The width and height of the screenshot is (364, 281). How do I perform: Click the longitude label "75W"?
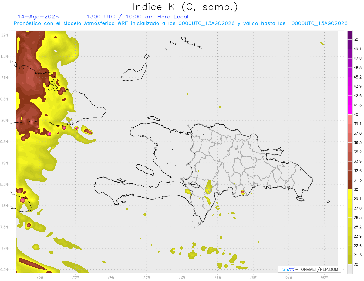pos(76,277)
